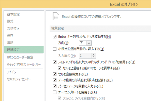Disable パーセンテージを自動で入力する checkbox
The height and width of the screenshot is (101, 151).
coord(55,86)
